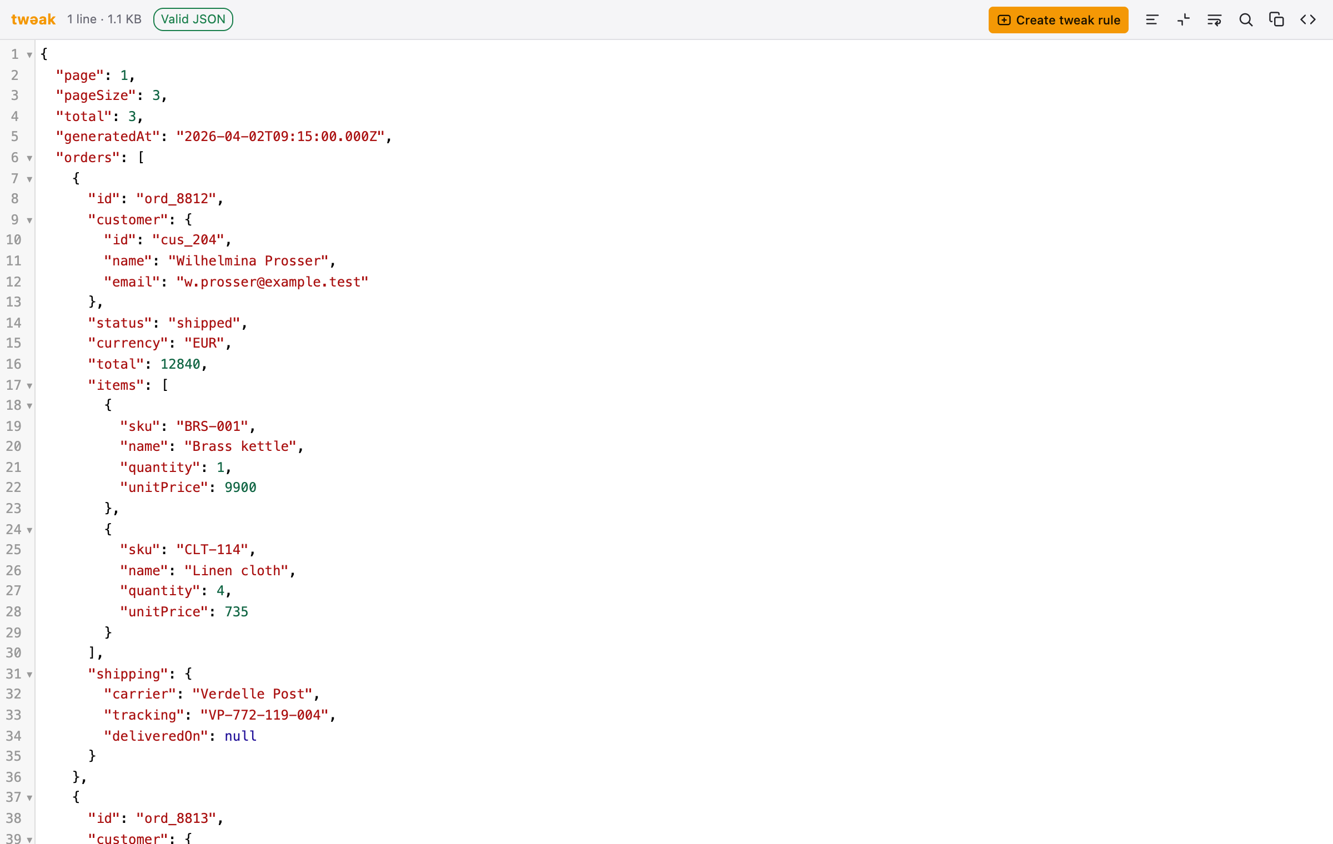Image resolution: width=1333 pixels, height=844 pixels.
Task: Click the collapse all folds icon
Action: 1184,20
